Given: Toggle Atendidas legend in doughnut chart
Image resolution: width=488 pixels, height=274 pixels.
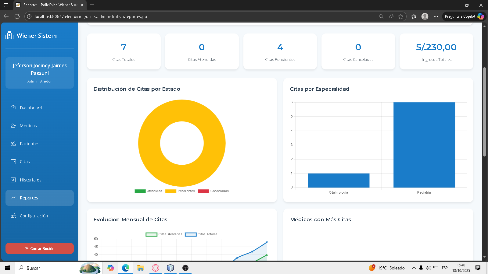Looking at the screenshot, I should pyautogui.click(x=149, y=191).
